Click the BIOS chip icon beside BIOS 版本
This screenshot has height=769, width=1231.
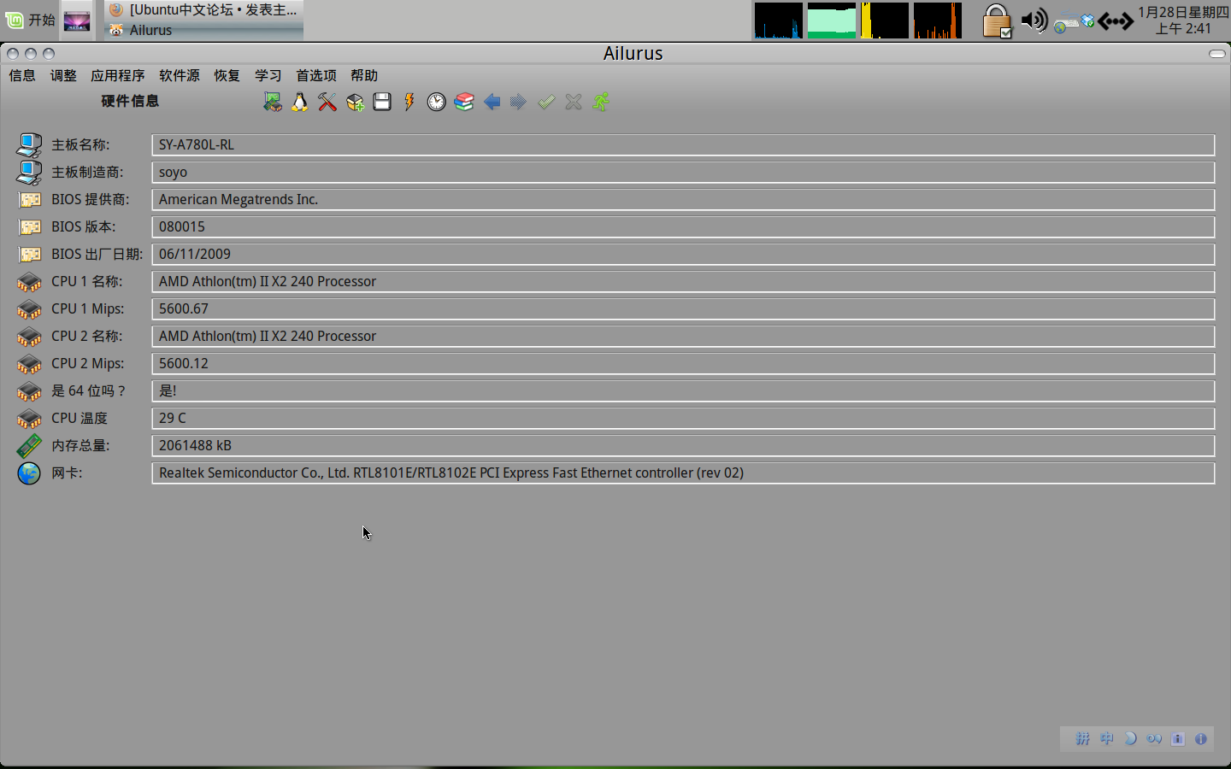(x=30, y=227)
